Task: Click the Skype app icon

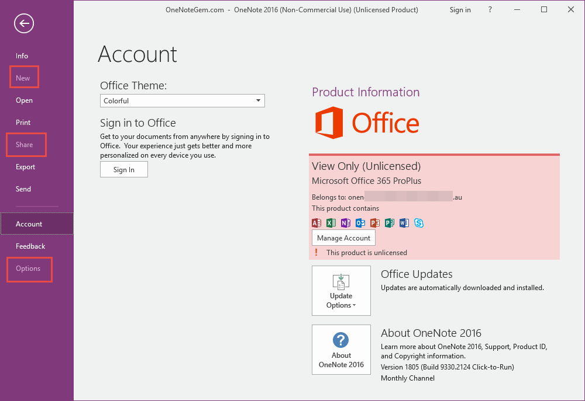Action: point(419,222)
